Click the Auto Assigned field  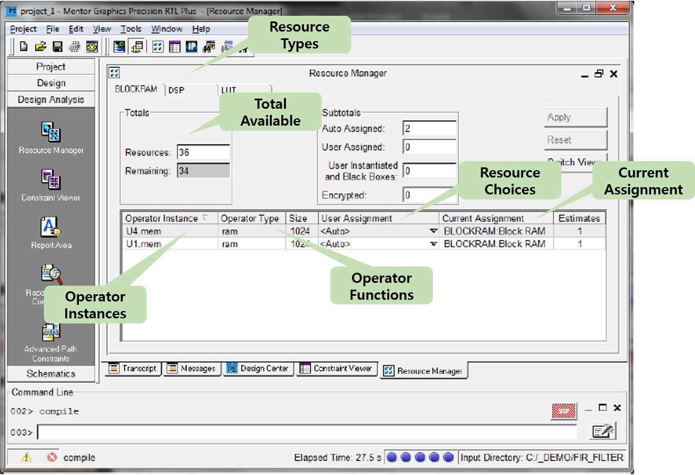(430, 128)
